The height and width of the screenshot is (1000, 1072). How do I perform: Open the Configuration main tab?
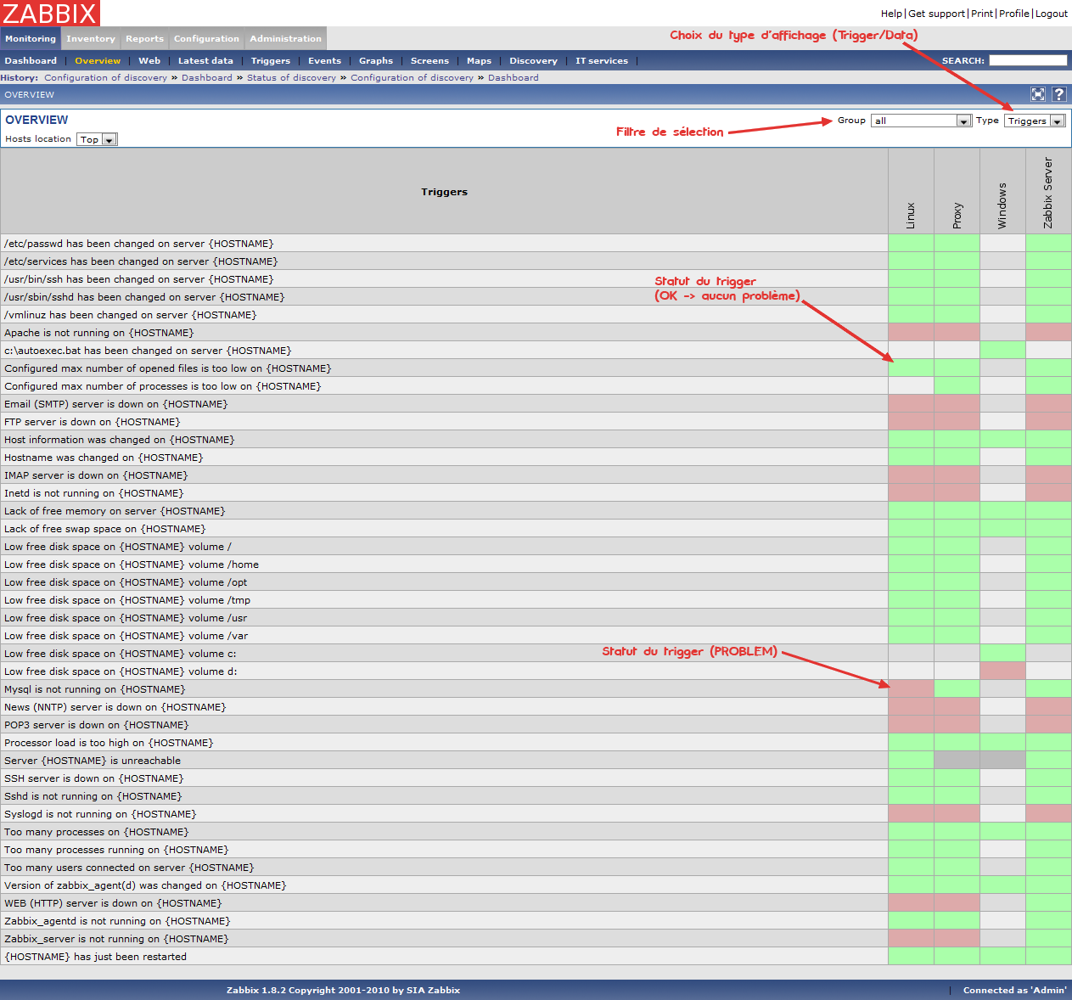click(206, 39)
